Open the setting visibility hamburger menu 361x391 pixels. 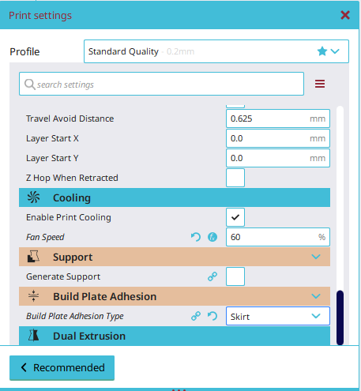tap(320, 84)
